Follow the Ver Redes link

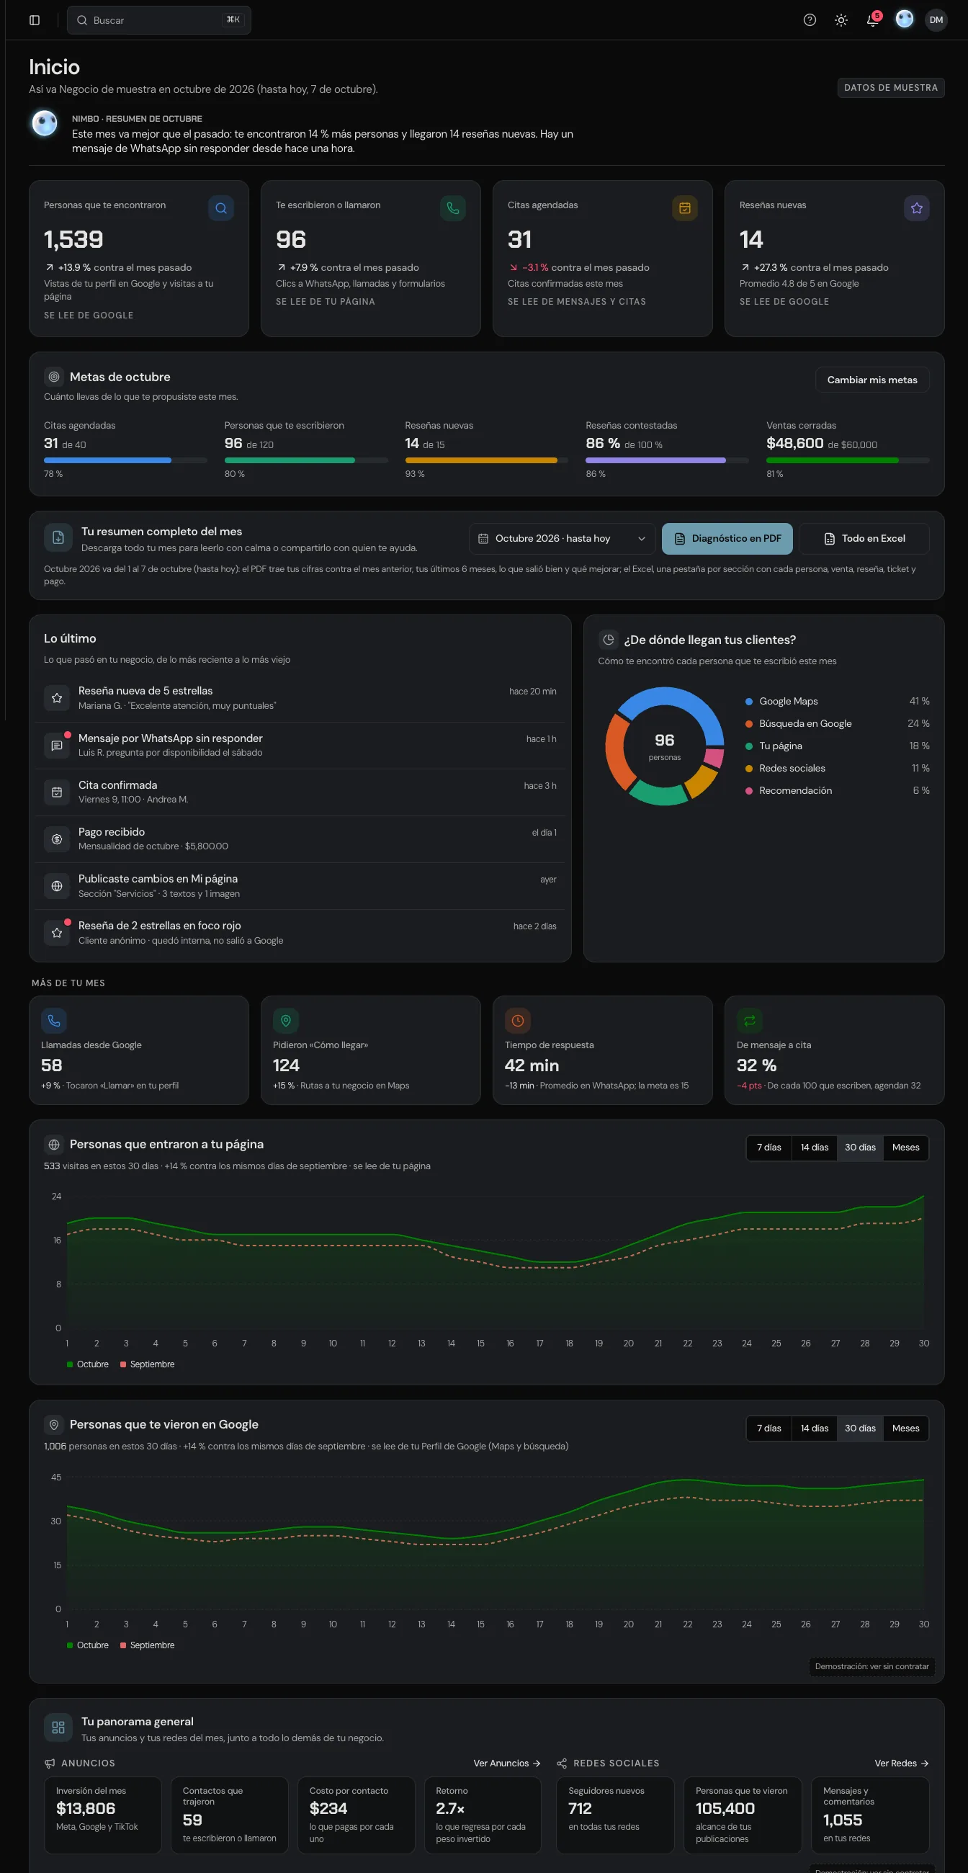pos(901,1764)
